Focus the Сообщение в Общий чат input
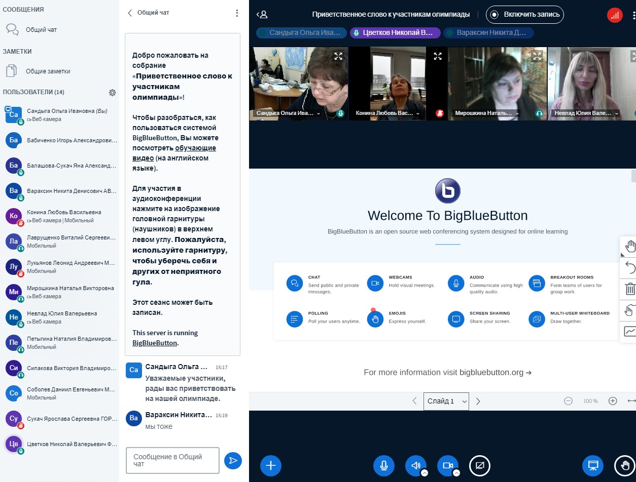 [172, 460]
